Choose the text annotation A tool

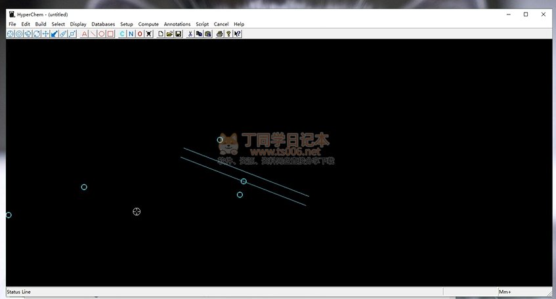click(x=84, y=34)
